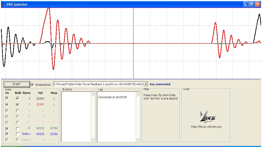Select the Microsoft SideWinder Force Feedback combo box
This screenshot has height=147, width=262.
point(101,84)
